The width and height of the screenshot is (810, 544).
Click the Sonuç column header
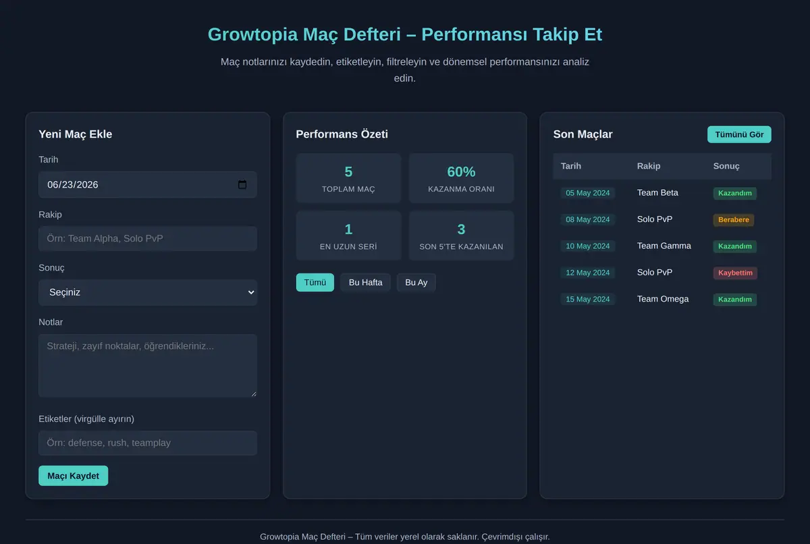[x=726, y=166]
